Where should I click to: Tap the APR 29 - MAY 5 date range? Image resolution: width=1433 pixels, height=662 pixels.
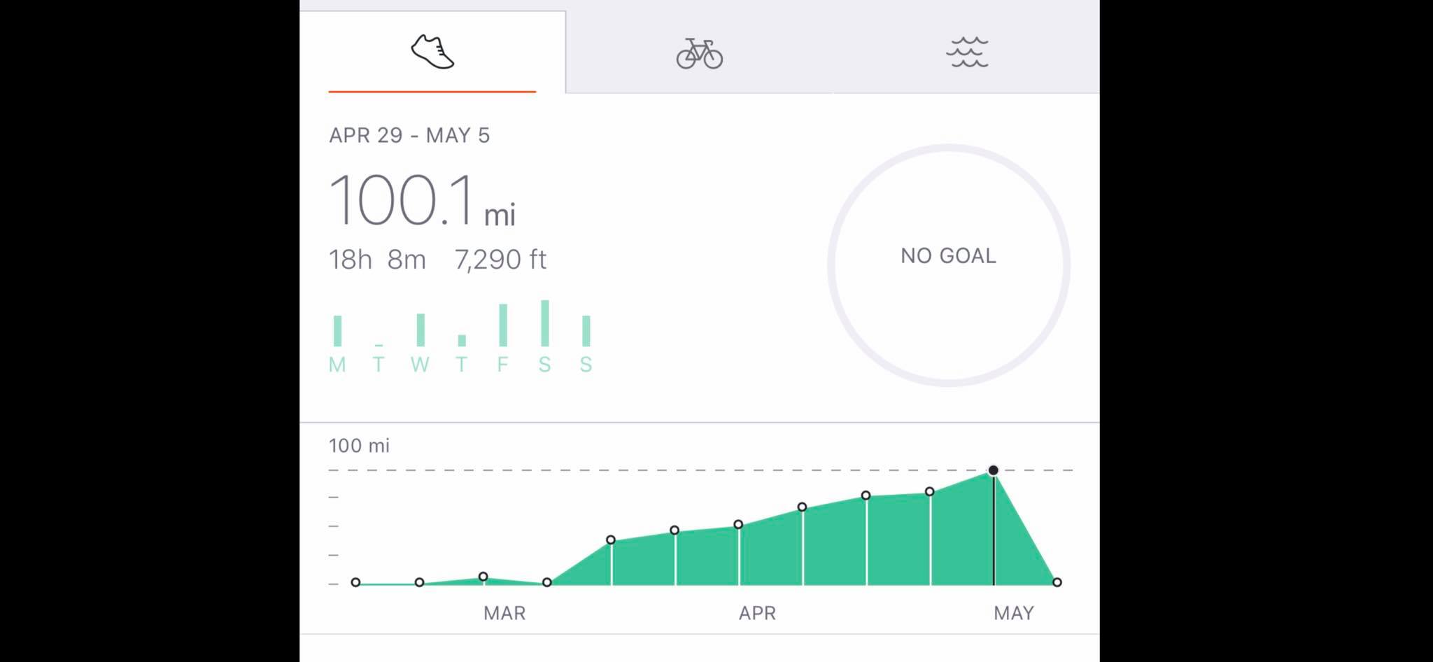[409, 135]
